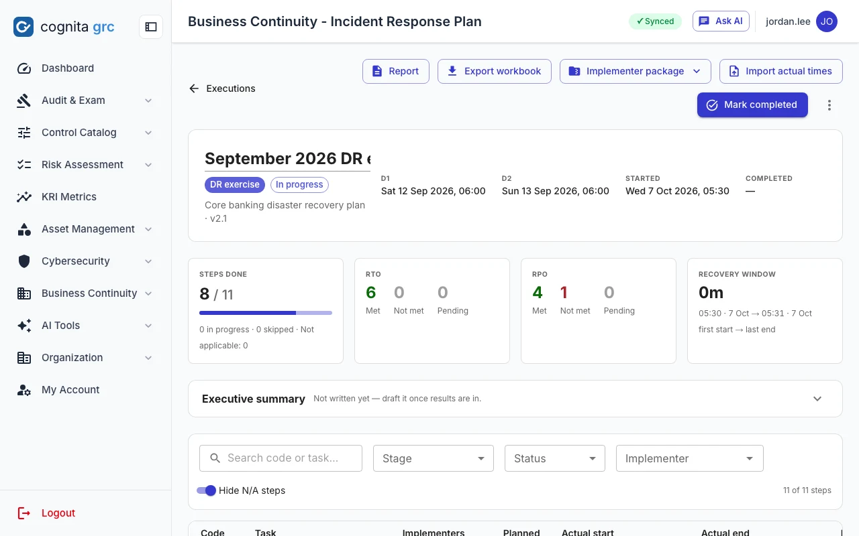The image size is (859, 536).
Task: Click the KRI Metrics chart icon
Action: point(24,197)
